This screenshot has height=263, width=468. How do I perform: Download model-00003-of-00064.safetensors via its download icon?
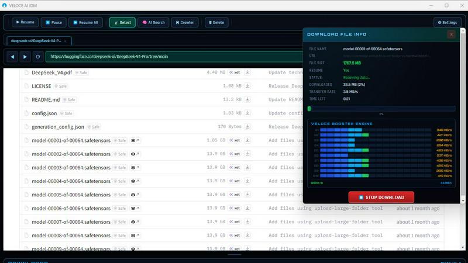247,167
